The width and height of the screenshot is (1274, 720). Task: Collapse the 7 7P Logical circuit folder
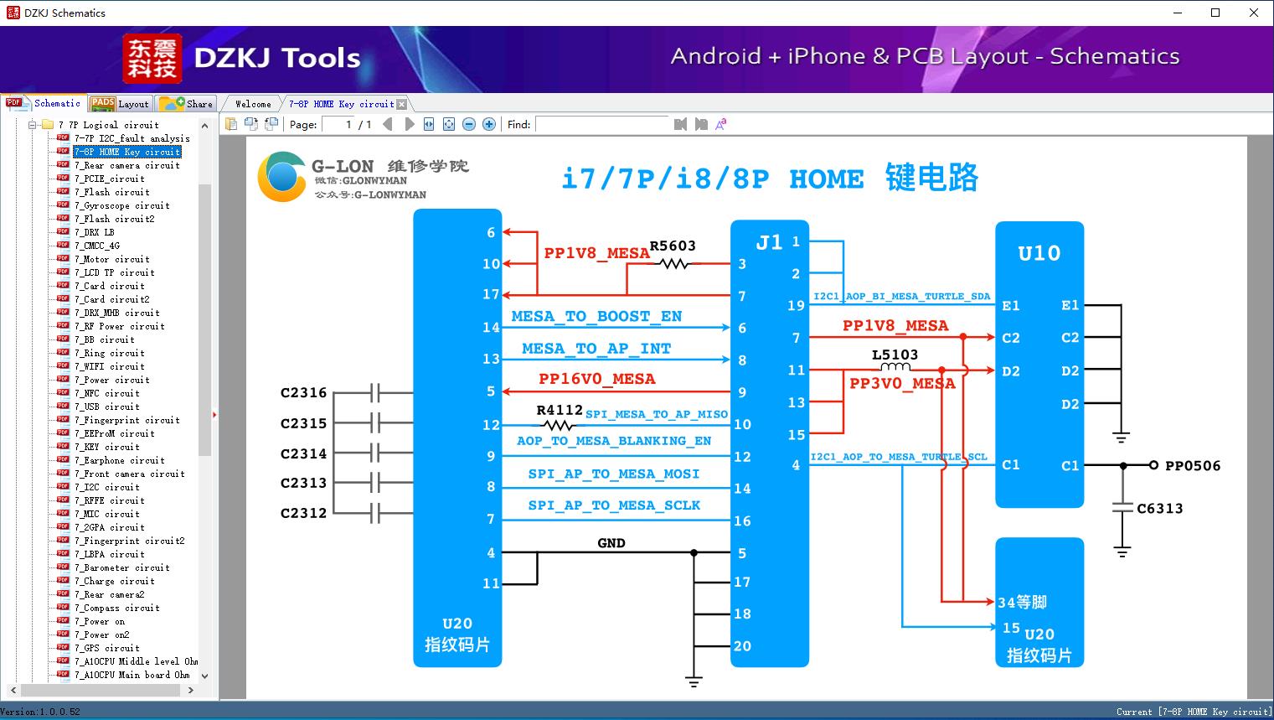tap(31, 124)
